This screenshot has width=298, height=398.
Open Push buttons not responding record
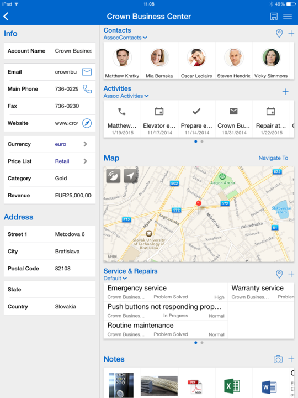tap(166, 311)
